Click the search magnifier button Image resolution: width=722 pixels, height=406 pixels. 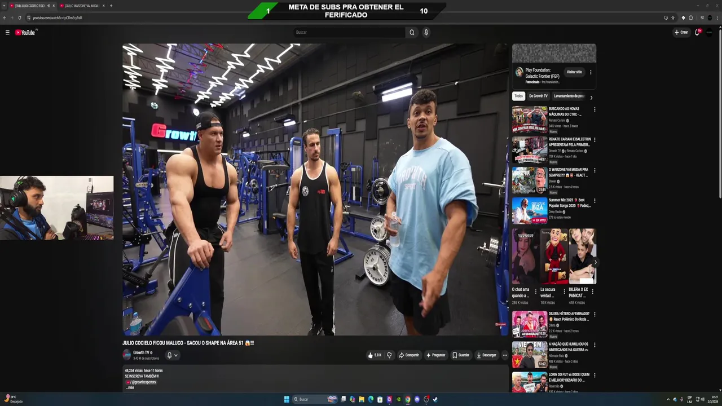(x=412, y=32)
